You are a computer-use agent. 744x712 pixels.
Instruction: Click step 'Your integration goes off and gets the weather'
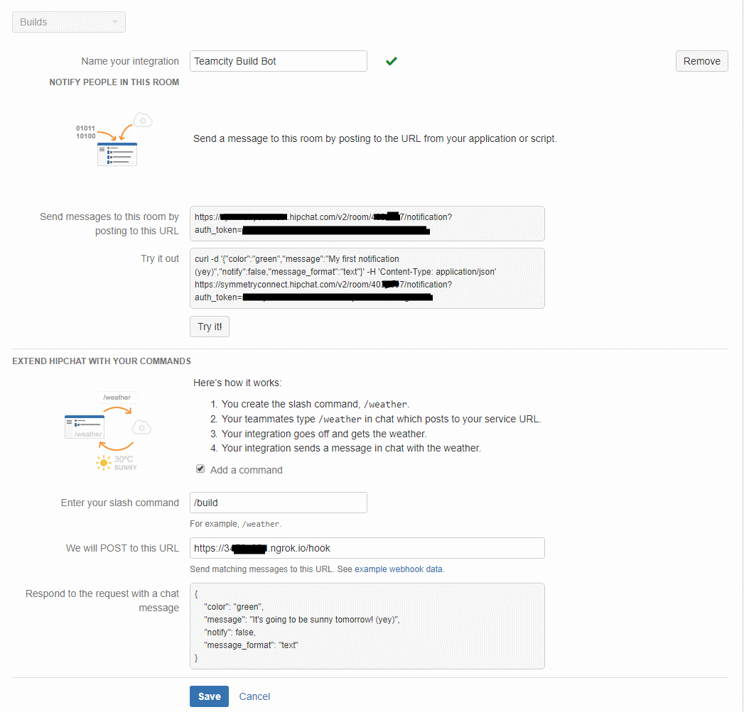(x=324, y=434)
